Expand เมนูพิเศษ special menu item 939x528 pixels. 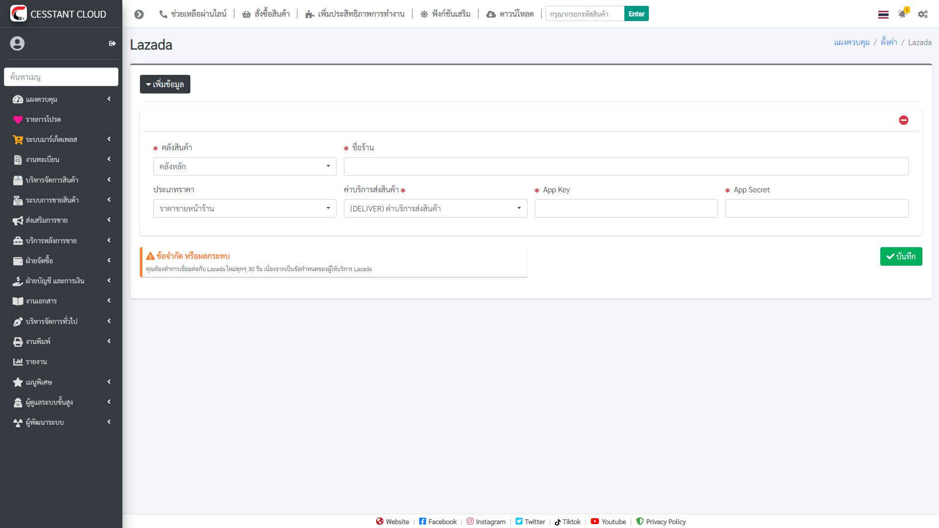[61, 382]
